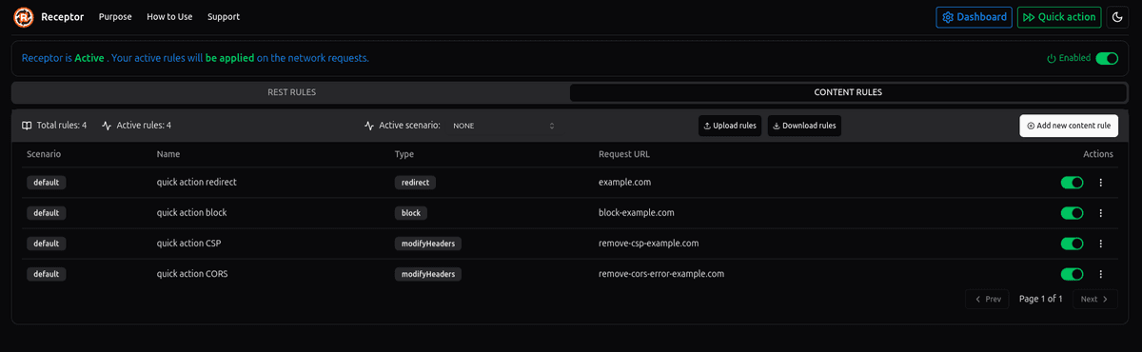Click the quick action CSP name
This screenshot has width=1142, height=352.
point(189,244)
